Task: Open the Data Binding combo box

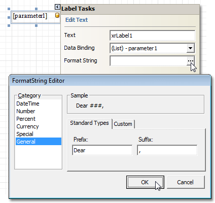Action: click(x=152, y=48)
